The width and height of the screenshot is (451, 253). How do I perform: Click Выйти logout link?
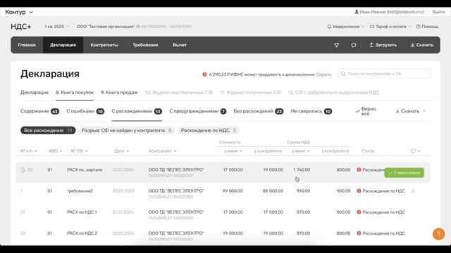pos(438,12)
